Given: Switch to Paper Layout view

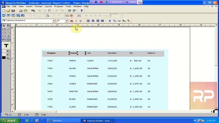Looking at the screenshot, I should 13,16.
